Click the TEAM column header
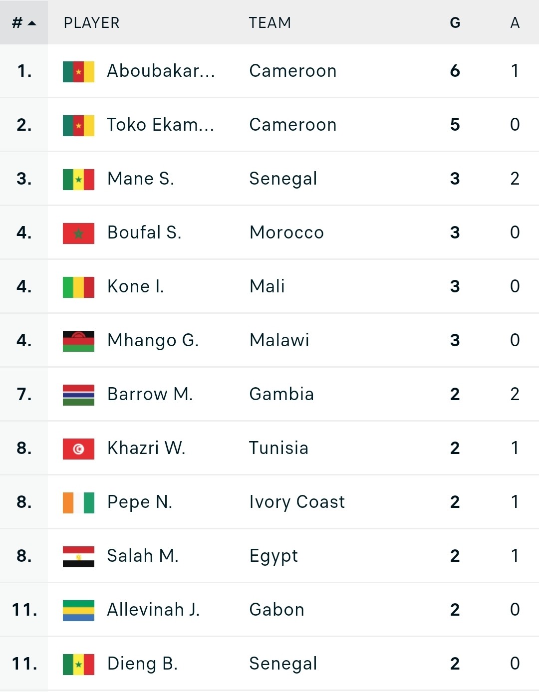 (270, 22)
